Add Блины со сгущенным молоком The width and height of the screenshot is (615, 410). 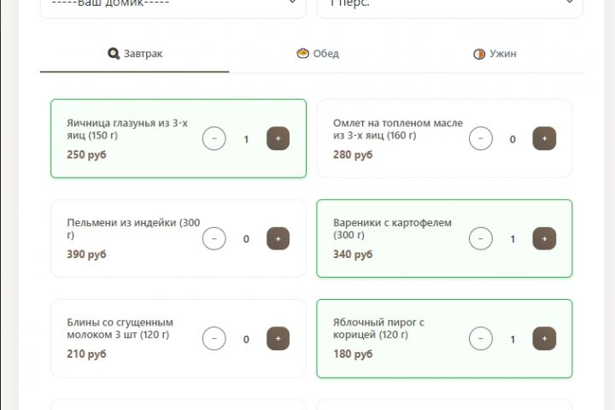(x=278, y=338)
